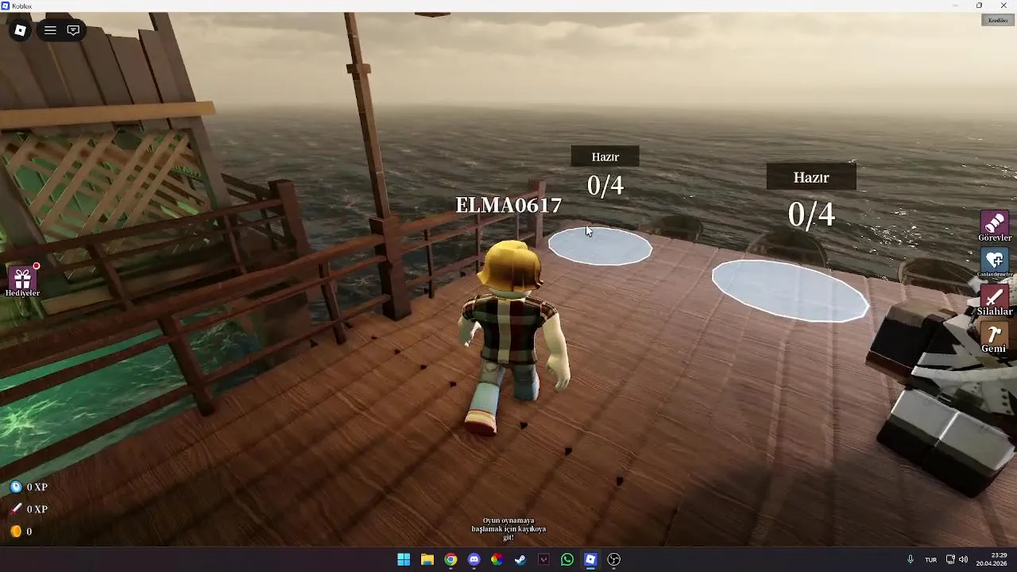Viewport: 1017px width, 572px height.
Task: Open the colorful pinwheel app on taskbar
Action: coord(497,559)
